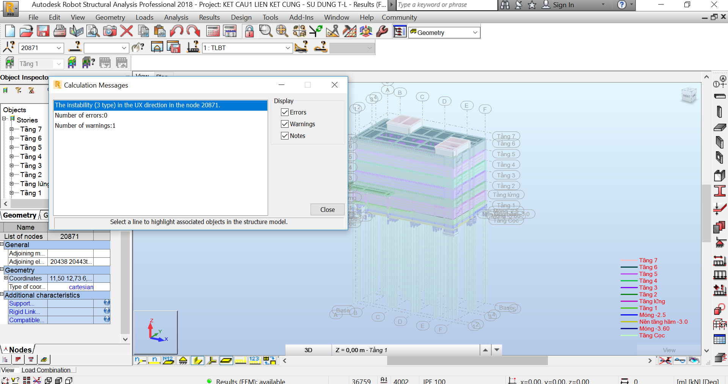Start calculations with the calculator icon
This screenshot has height=384, width=728.
click(x=213, y=31)
